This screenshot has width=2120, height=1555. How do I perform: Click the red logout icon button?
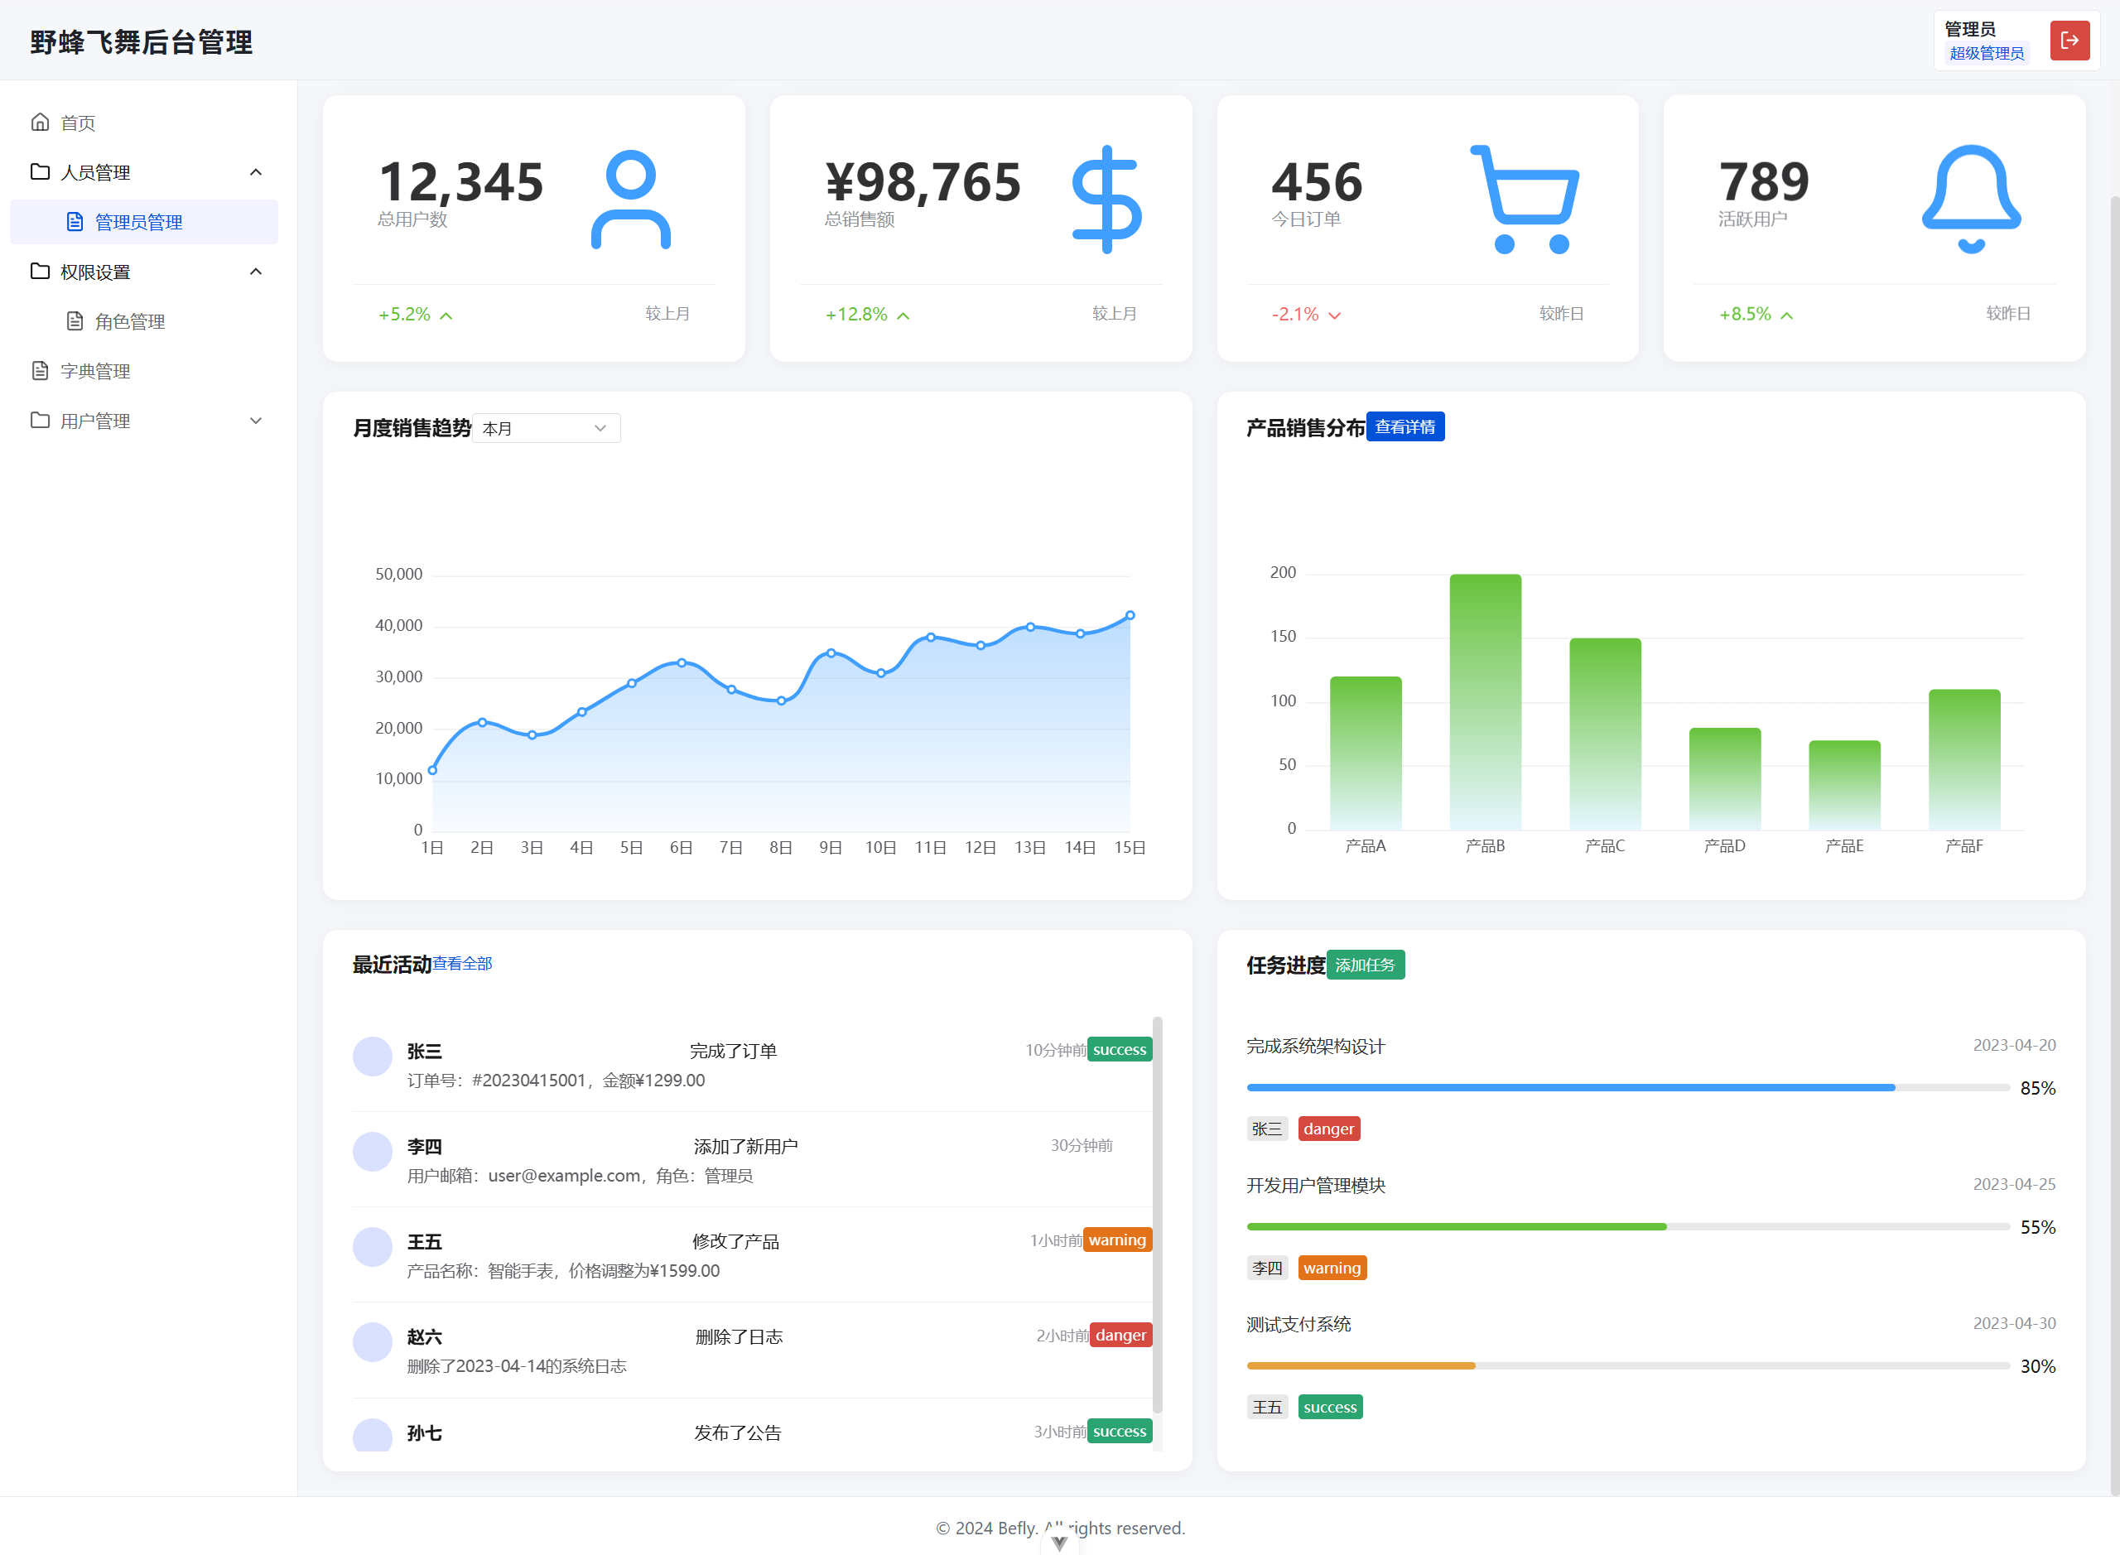pyautogui.click(x=2069, y=41)
